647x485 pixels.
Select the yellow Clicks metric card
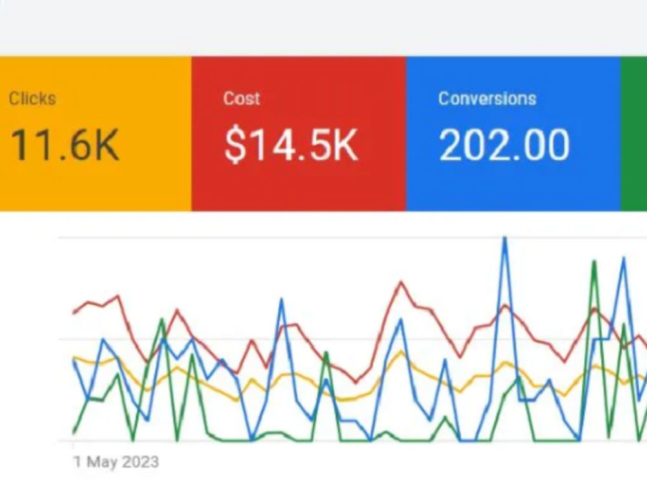95,134
